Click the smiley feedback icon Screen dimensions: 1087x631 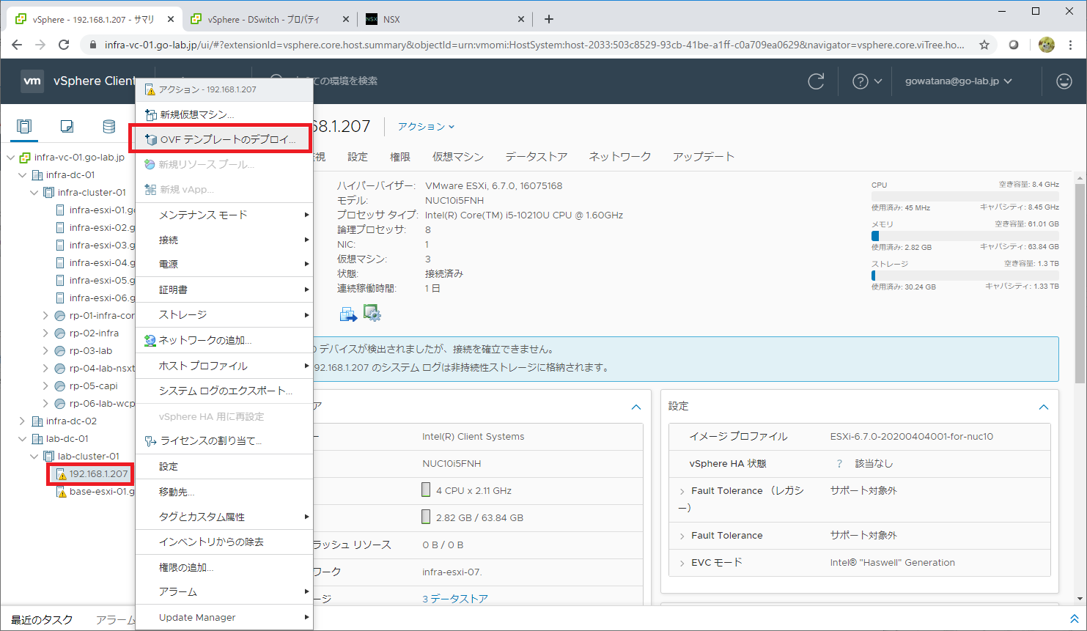[1064, 81]
